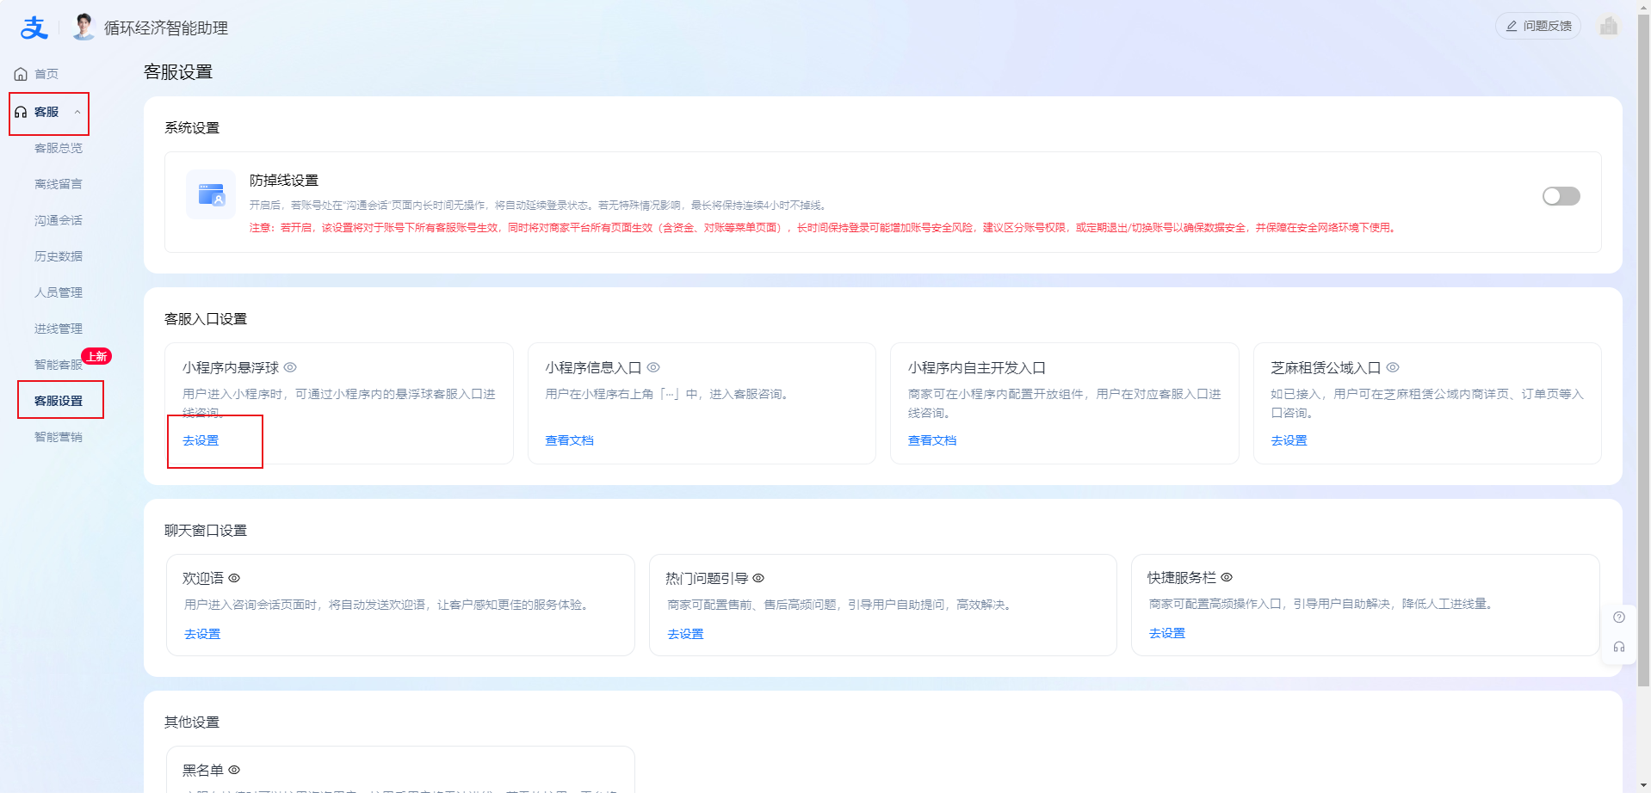The image size is (1651, 793).
Task: Click the eye icon beside 热门问题引导
Action: click(x=758, y=578)
